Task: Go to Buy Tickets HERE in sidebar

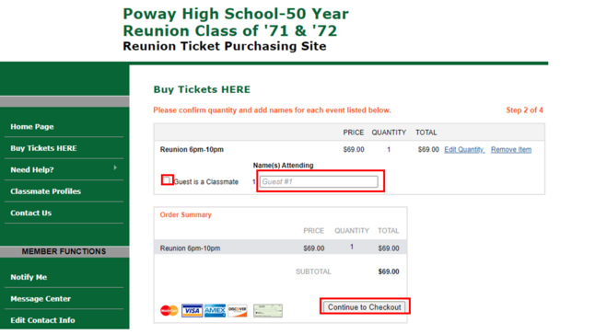Action: pos(43,148)
